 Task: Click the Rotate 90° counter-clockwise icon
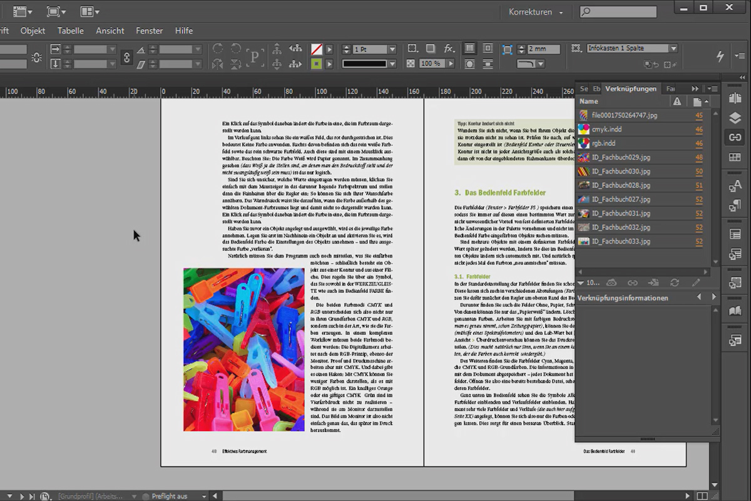[236, 49]
